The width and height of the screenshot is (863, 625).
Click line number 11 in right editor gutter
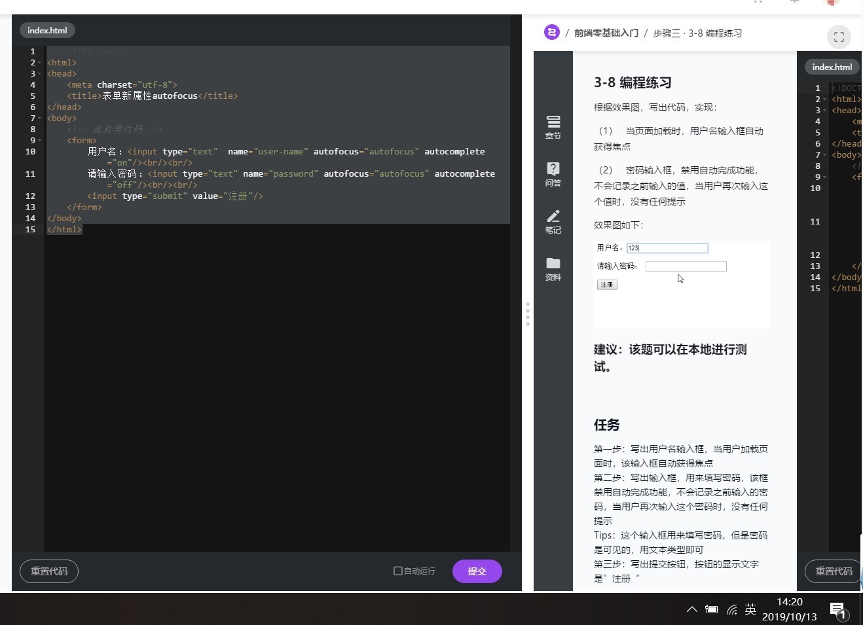815,222
